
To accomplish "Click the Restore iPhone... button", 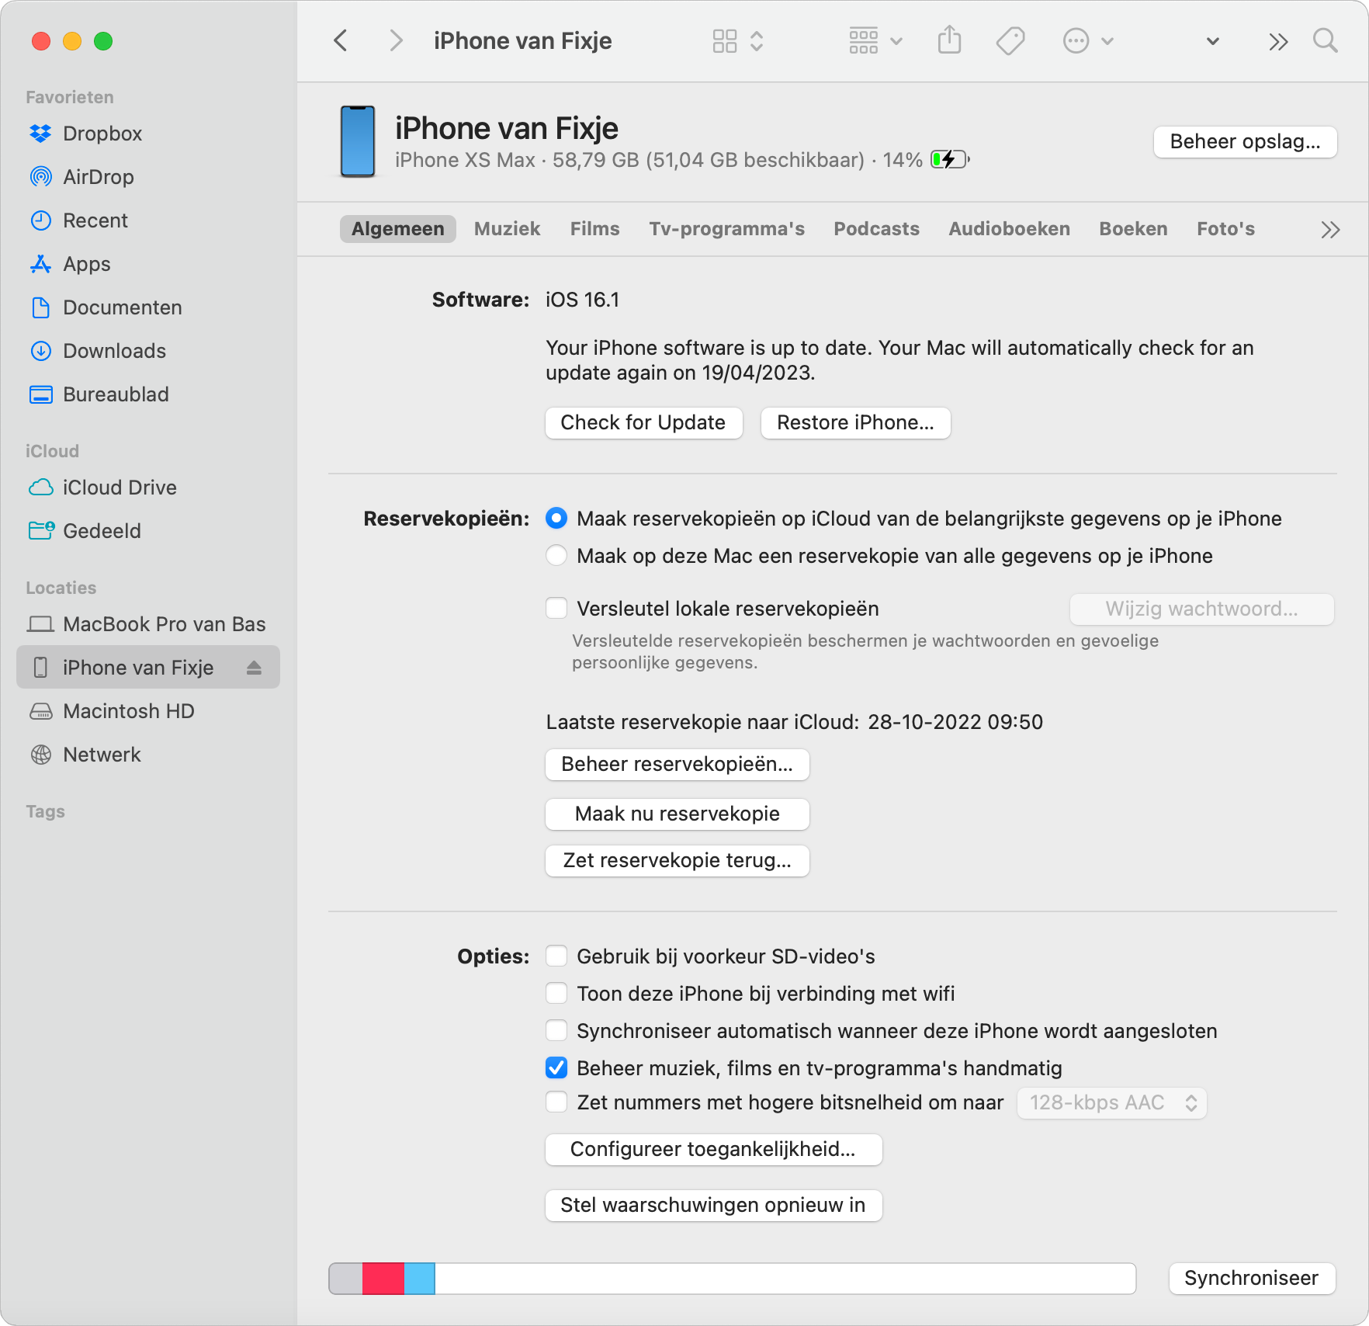I will tap(855, 423).
